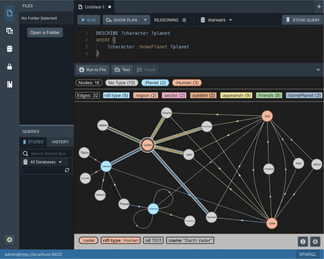
Task: Switch the results to Text view
Action: pyautogui.click(x=122, y=69)
